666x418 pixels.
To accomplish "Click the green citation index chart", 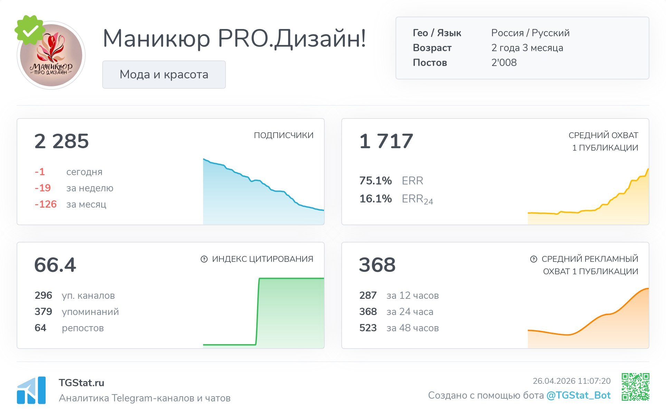I will point(290,311).
